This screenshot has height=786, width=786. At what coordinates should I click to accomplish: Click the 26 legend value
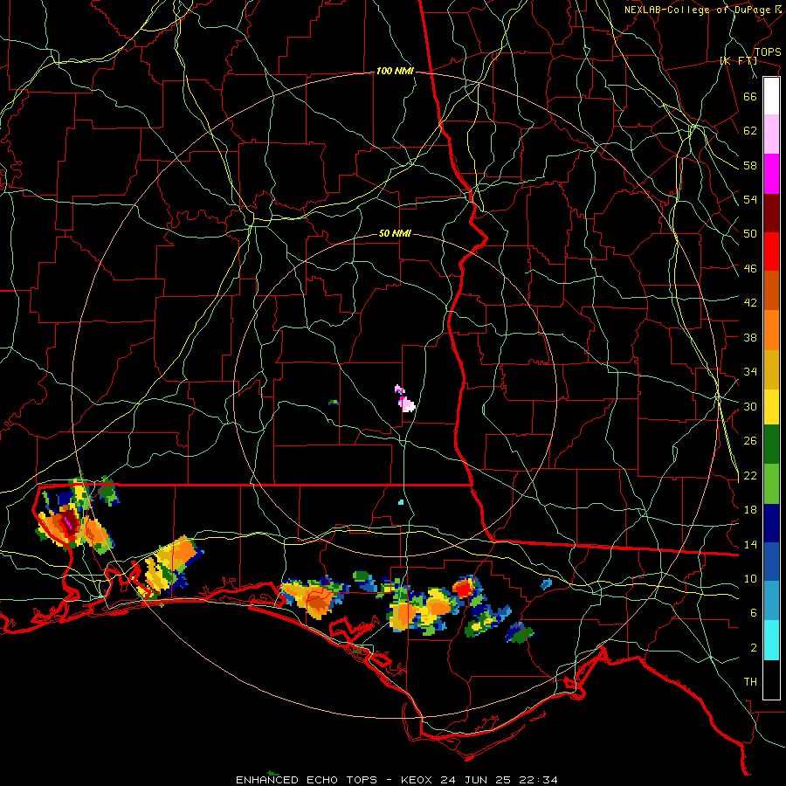(750, 441)
